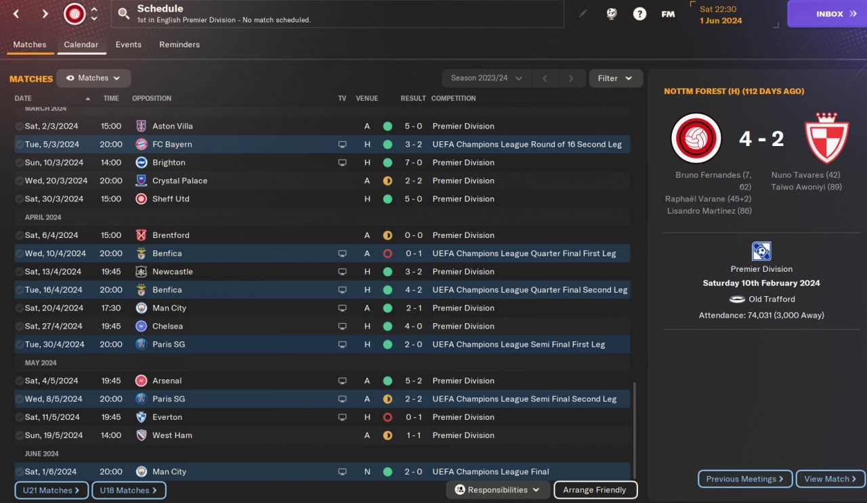Viewport: 867px width, 503px height.
Task: Select the UEFA Champions League Final competition text
Action: coord(490,472)
